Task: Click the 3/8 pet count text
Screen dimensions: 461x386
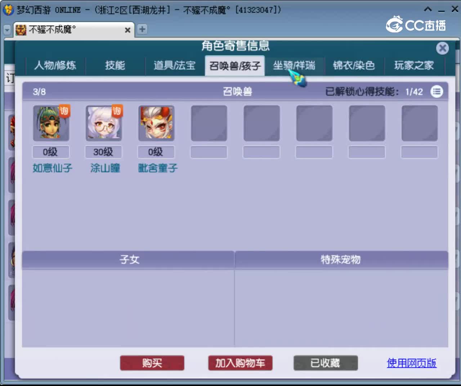Action: pyautogui.click(x=39, y=92)
